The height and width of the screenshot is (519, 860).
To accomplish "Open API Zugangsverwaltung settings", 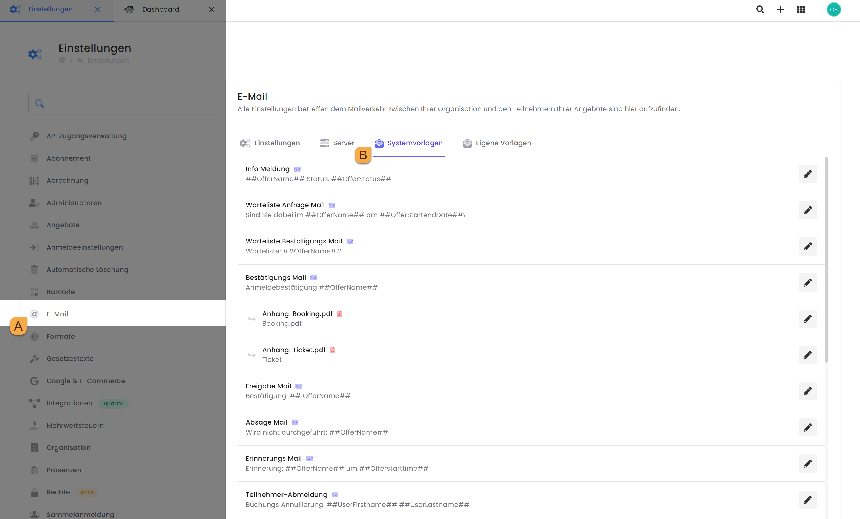I will point(86,136).
